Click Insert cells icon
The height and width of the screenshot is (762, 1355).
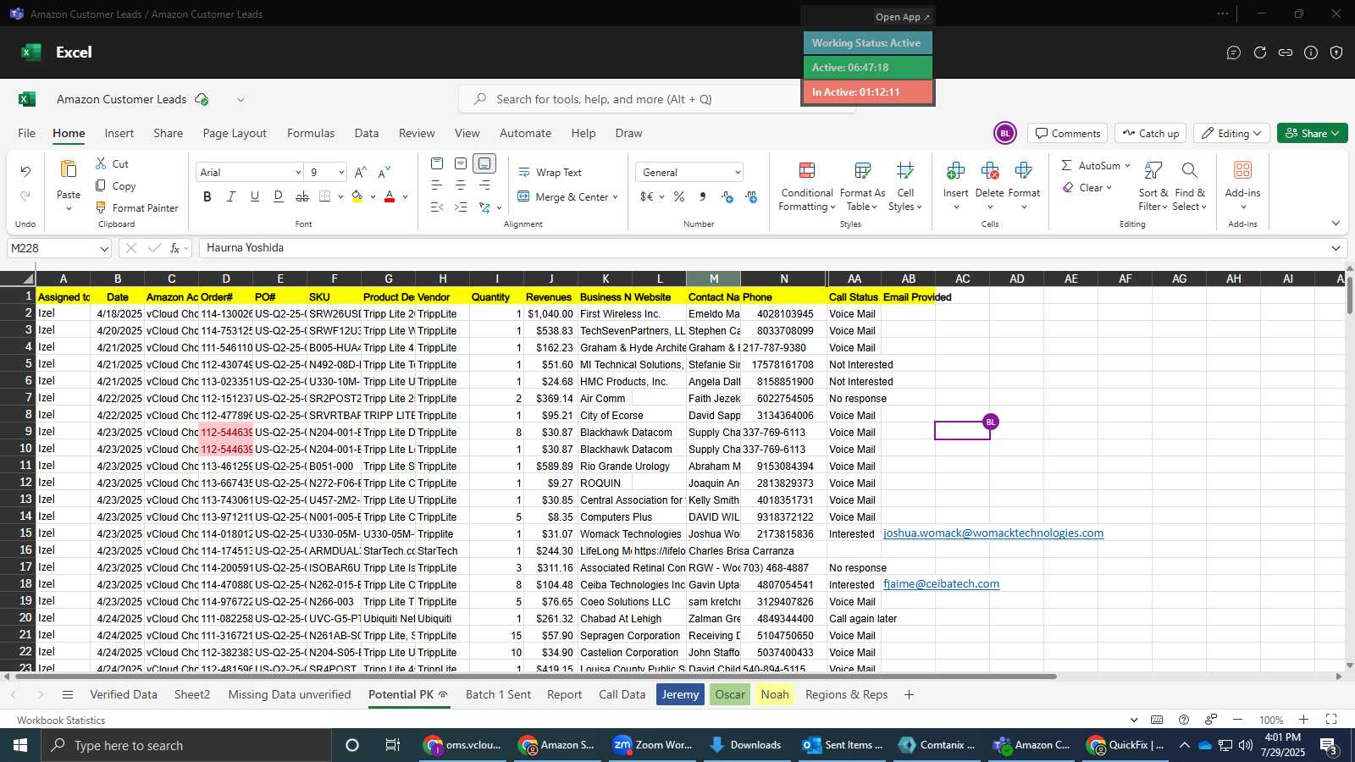pos(955,170)
